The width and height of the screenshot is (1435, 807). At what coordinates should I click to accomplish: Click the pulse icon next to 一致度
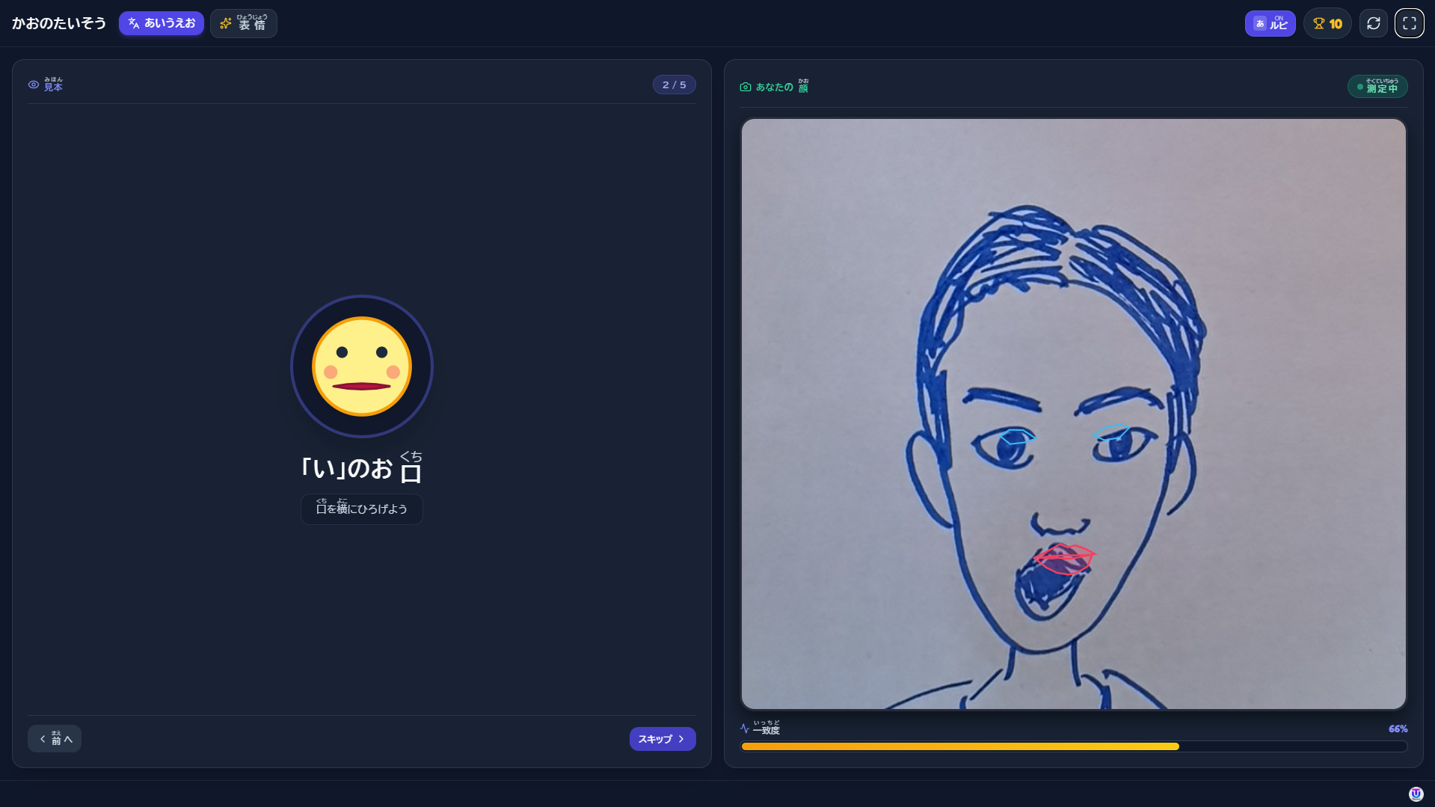tap(745, 728)
